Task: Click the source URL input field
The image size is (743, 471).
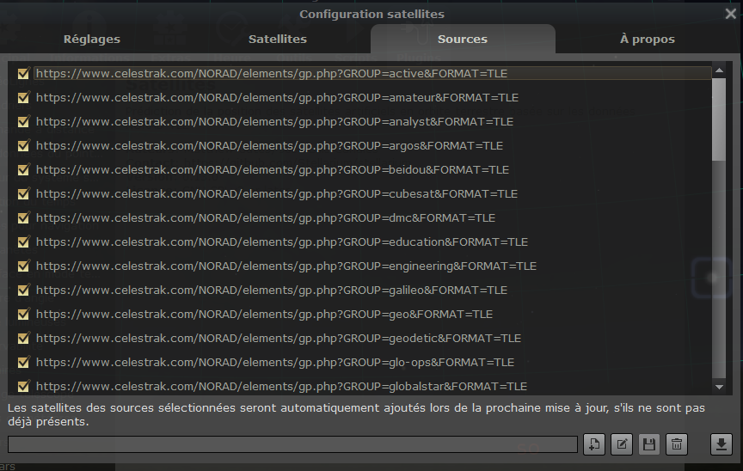Action: pos(292,444)
